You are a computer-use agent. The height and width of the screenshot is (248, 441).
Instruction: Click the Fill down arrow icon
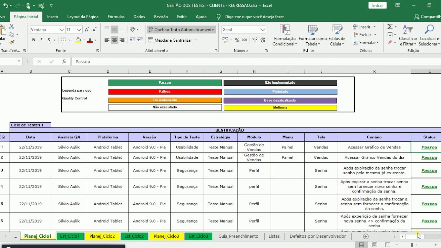[390, 35]
